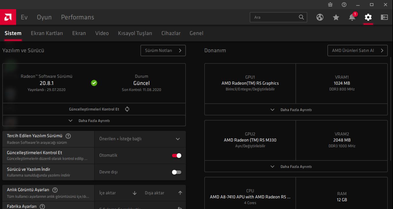Click Yayınlandı : 29.07.2020 text

[47, 90]
